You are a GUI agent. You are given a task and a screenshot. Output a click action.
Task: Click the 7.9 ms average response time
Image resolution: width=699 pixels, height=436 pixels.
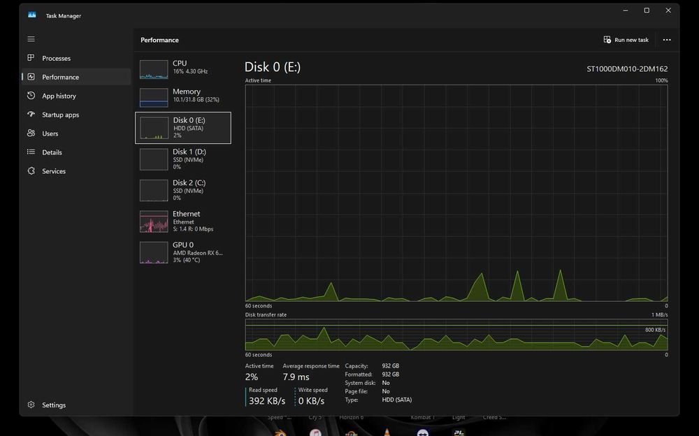[x=296, y=377]
